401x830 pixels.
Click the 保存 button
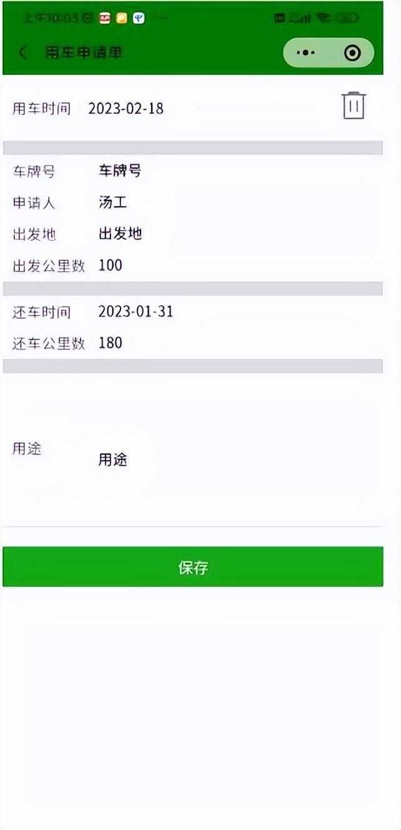point(192,567)
